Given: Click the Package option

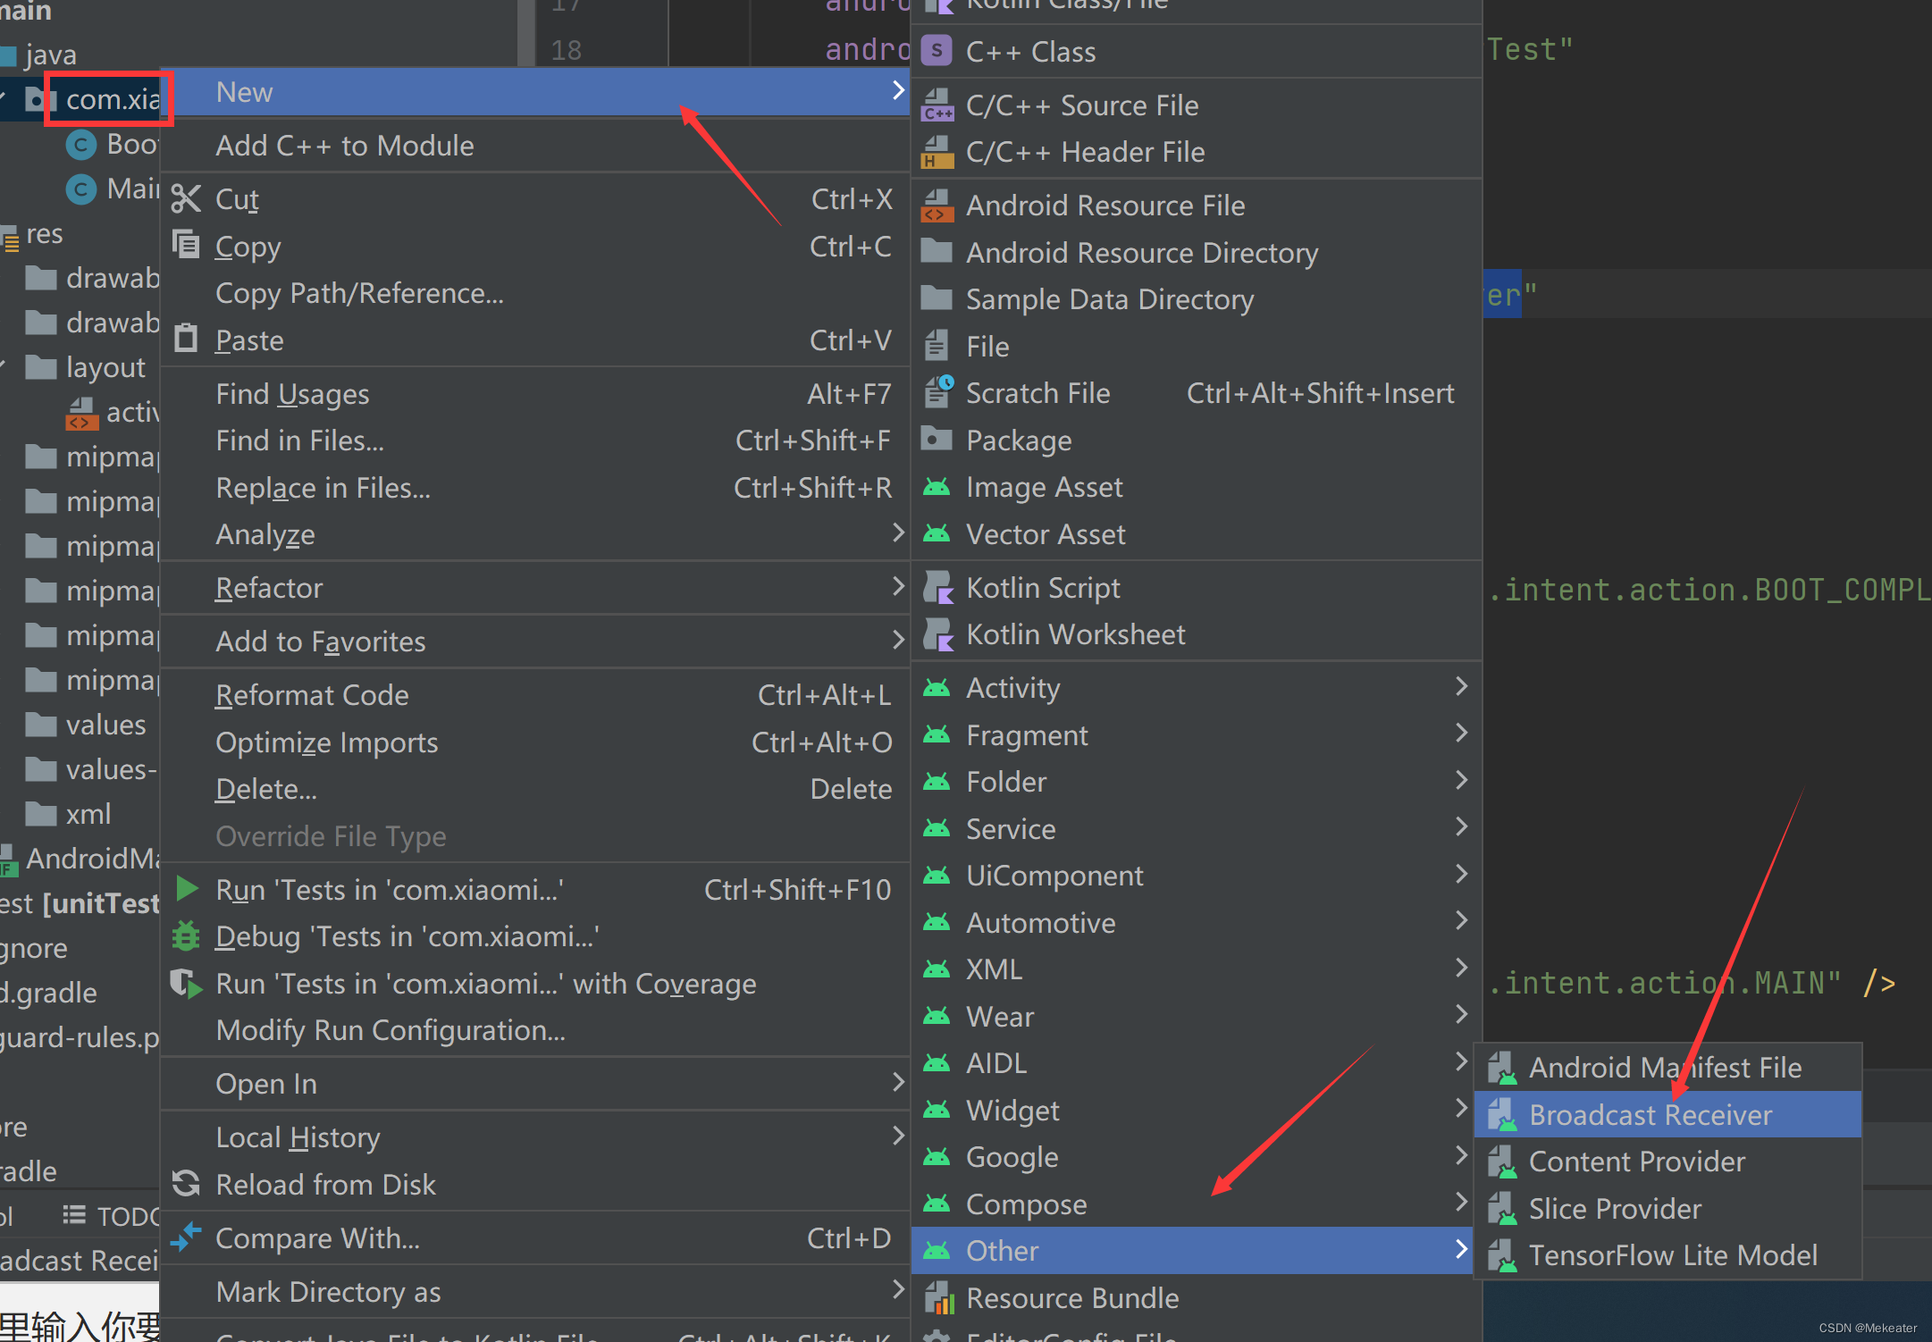Looking at the screenshot, I should click(x=1016, y=440).
